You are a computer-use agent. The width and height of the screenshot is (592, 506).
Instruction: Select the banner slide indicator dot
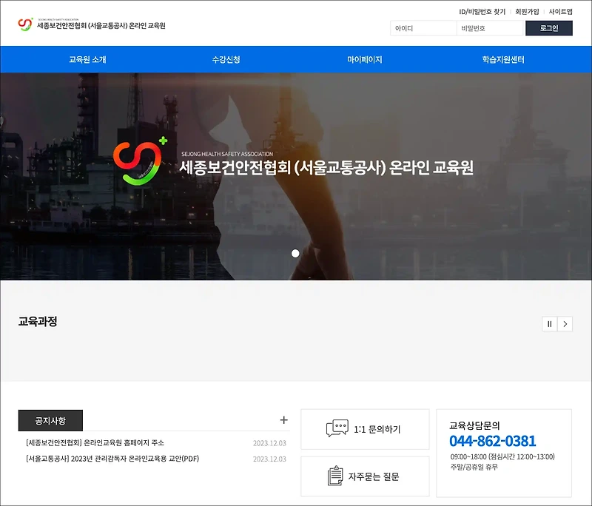tap(295, 252)
